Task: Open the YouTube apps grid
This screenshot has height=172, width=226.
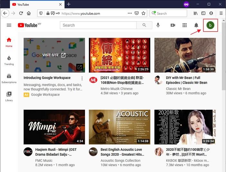Action: point(184,25)
